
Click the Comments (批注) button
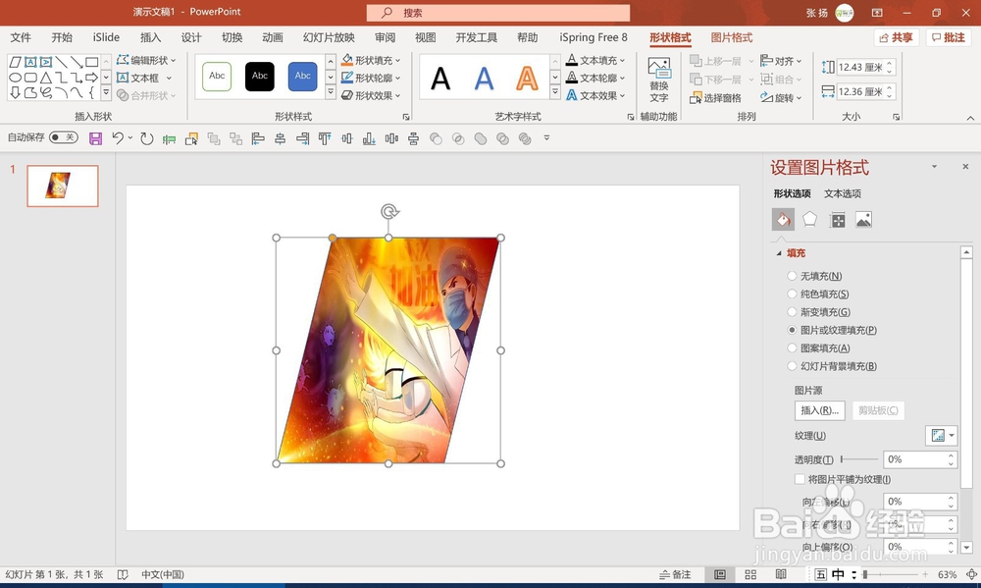[x=949, y=37]
